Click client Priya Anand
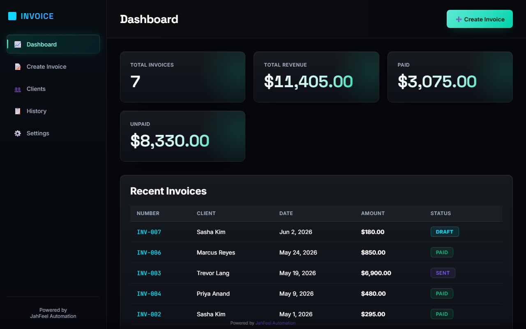526x329 pixels. point(213,294)
